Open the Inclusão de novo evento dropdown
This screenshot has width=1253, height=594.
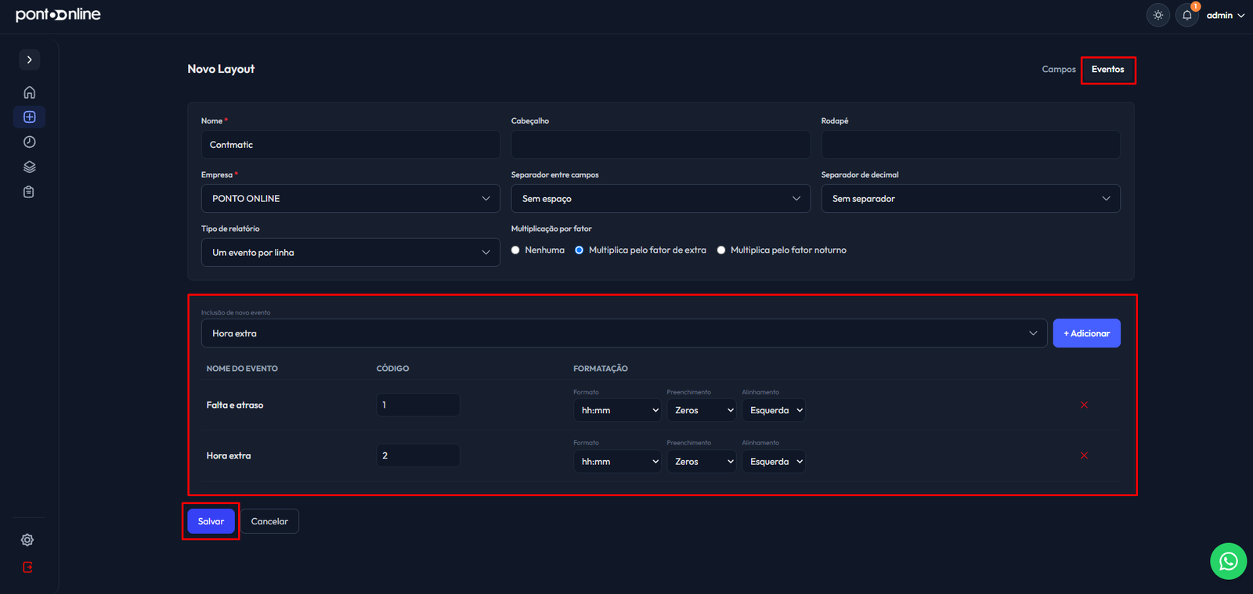coord(624,333)
